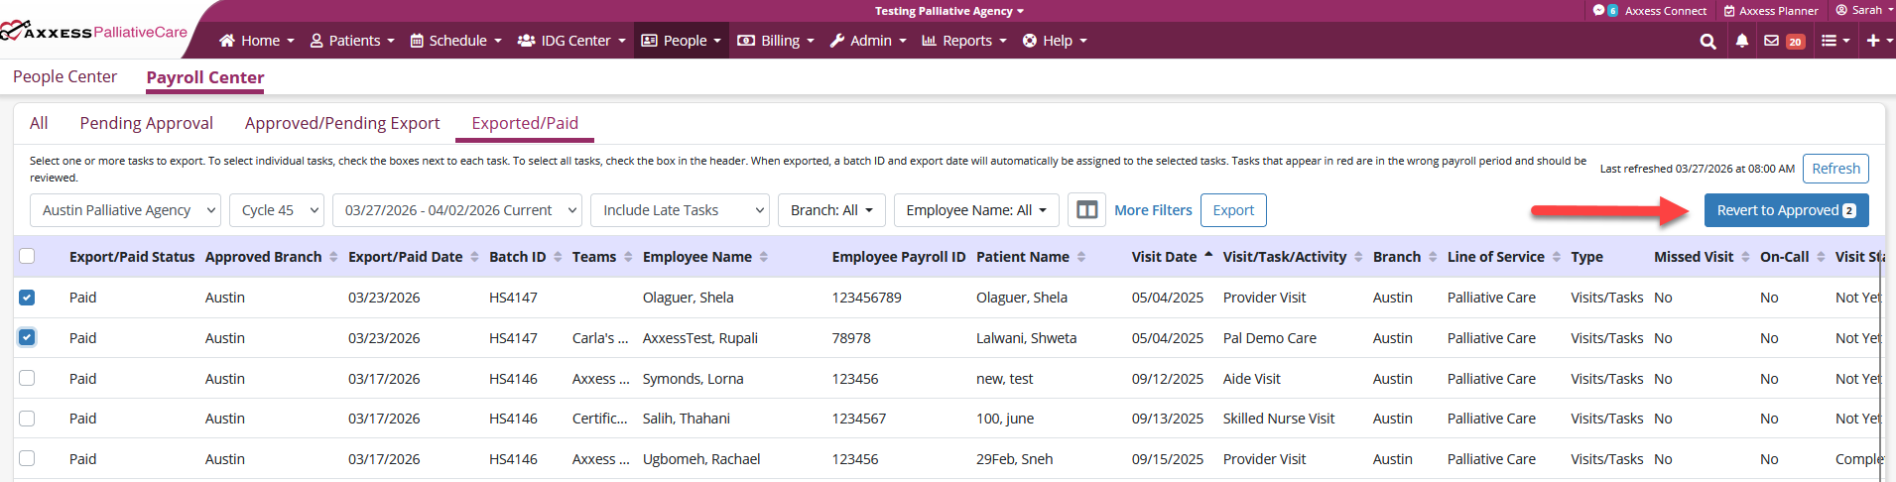Click the column layout toggle icon
Image resolution: width=1896 pixels, height=482 pixels.
coord(1086,210)
